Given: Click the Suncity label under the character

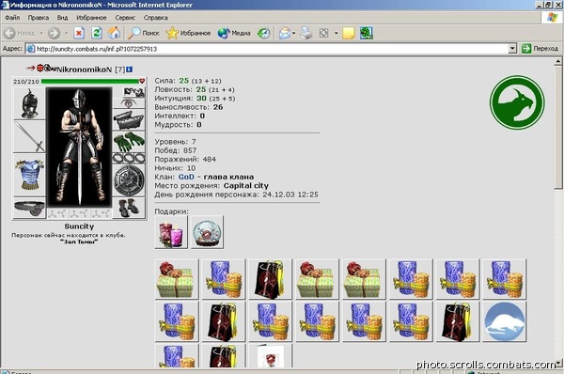Looking at the screenshot, I should pos(79,226).
